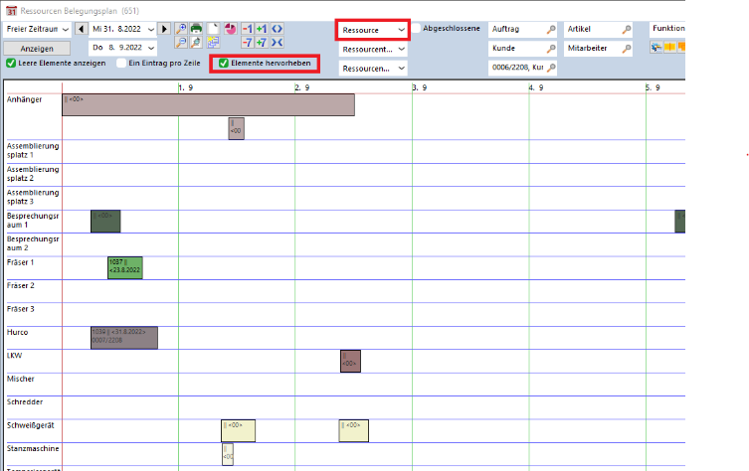Click the printer icon in toolbar
Viewport: 749px width, 471px height.
coord(197,29)
